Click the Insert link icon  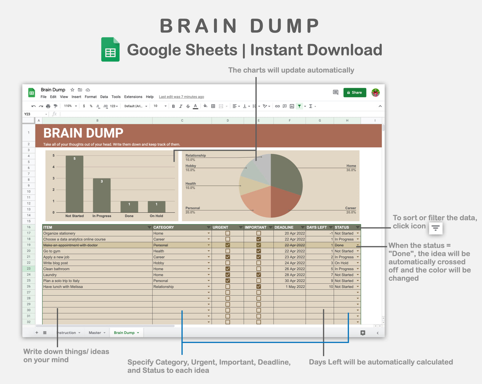coord(277,106)
